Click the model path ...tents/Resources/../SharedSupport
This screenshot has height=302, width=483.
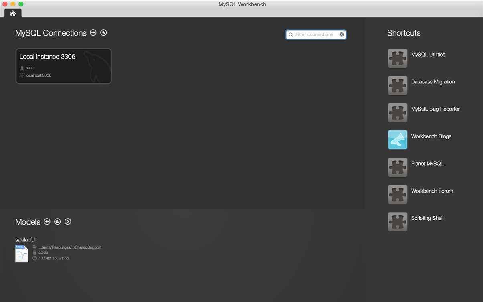pyautogui.click(x=70, y=247)
